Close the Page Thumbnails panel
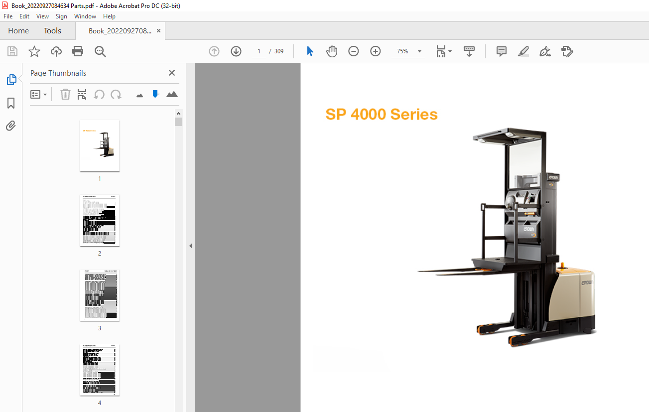 tap(172, 73)
